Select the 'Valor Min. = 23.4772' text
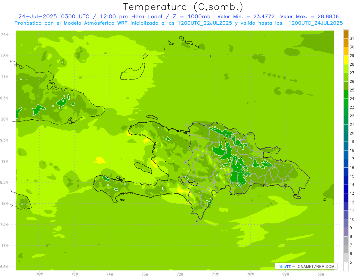The height and width of the screenshot is (278, 360). click(x=246, y=16)
